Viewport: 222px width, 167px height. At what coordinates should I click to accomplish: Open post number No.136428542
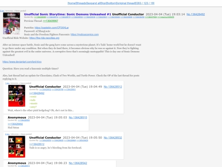pos(78,163)
